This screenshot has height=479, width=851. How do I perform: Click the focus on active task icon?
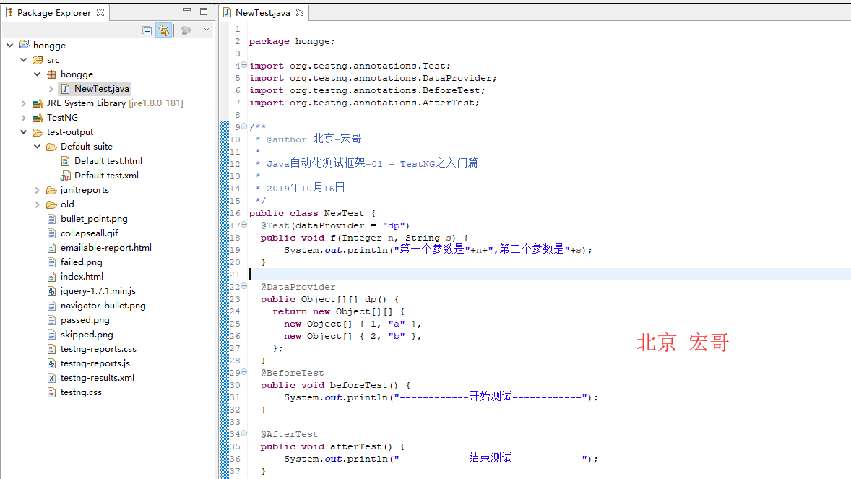[186, 30]
